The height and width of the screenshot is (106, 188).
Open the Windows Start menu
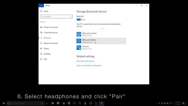pyautogui.click(x=4, y=103)
